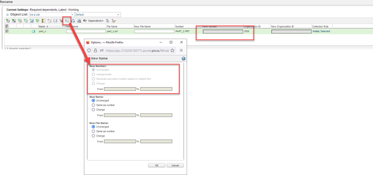This screenshot has width=373, height=175.
Task: Click the blue triangle ruler toolbar icon
Action: 32,21
